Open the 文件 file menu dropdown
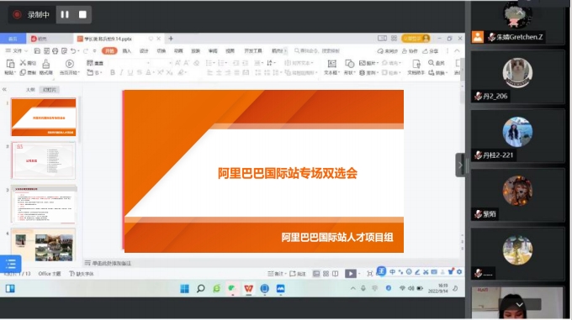This screenshot has width=572, height=320. pos(17,51)
